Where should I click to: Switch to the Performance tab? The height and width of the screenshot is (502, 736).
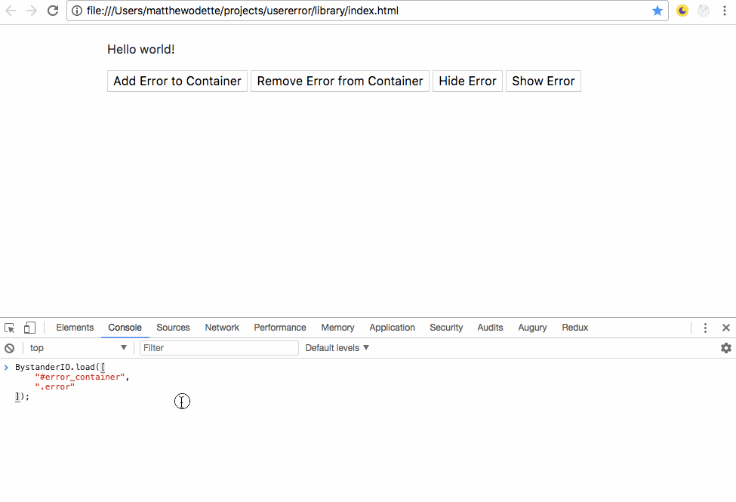[x=280, y=328]
